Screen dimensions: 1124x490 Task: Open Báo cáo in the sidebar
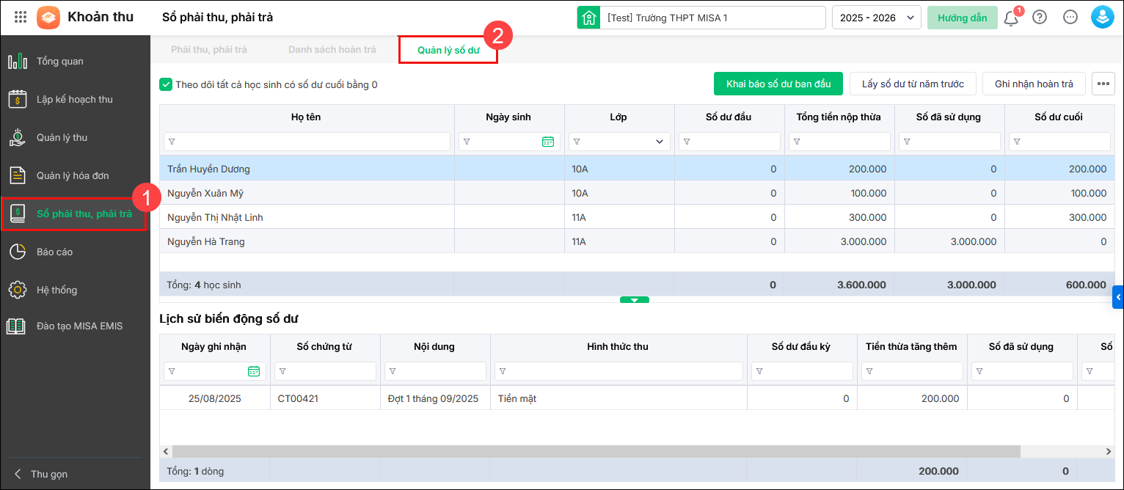pyautogui.click(x=74, y=252)
